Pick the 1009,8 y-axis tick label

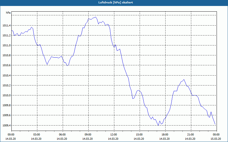(x=7, y=105)
